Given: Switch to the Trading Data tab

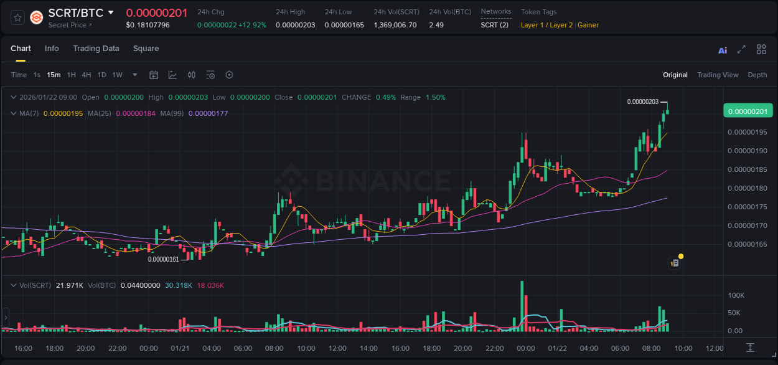Looking at the screenshot, I should pyautogui.click(x=96, y=49).
